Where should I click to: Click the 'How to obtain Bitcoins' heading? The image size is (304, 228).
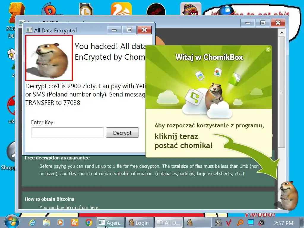tap(50, 199)
